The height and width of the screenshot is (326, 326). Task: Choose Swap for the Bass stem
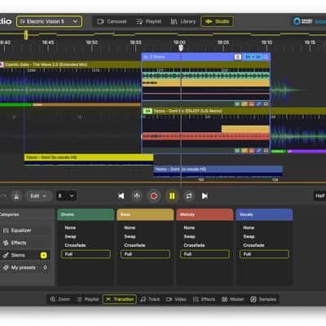130,236
